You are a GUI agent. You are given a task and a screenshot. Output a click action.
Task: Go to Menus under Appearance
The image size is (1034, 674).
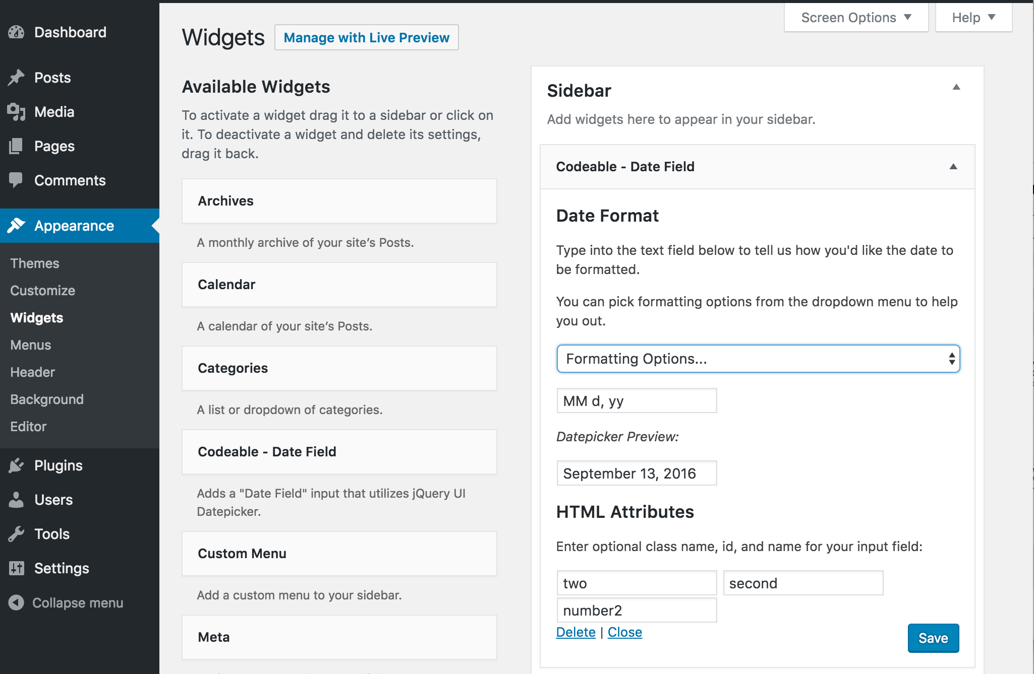tap(31, 345)
